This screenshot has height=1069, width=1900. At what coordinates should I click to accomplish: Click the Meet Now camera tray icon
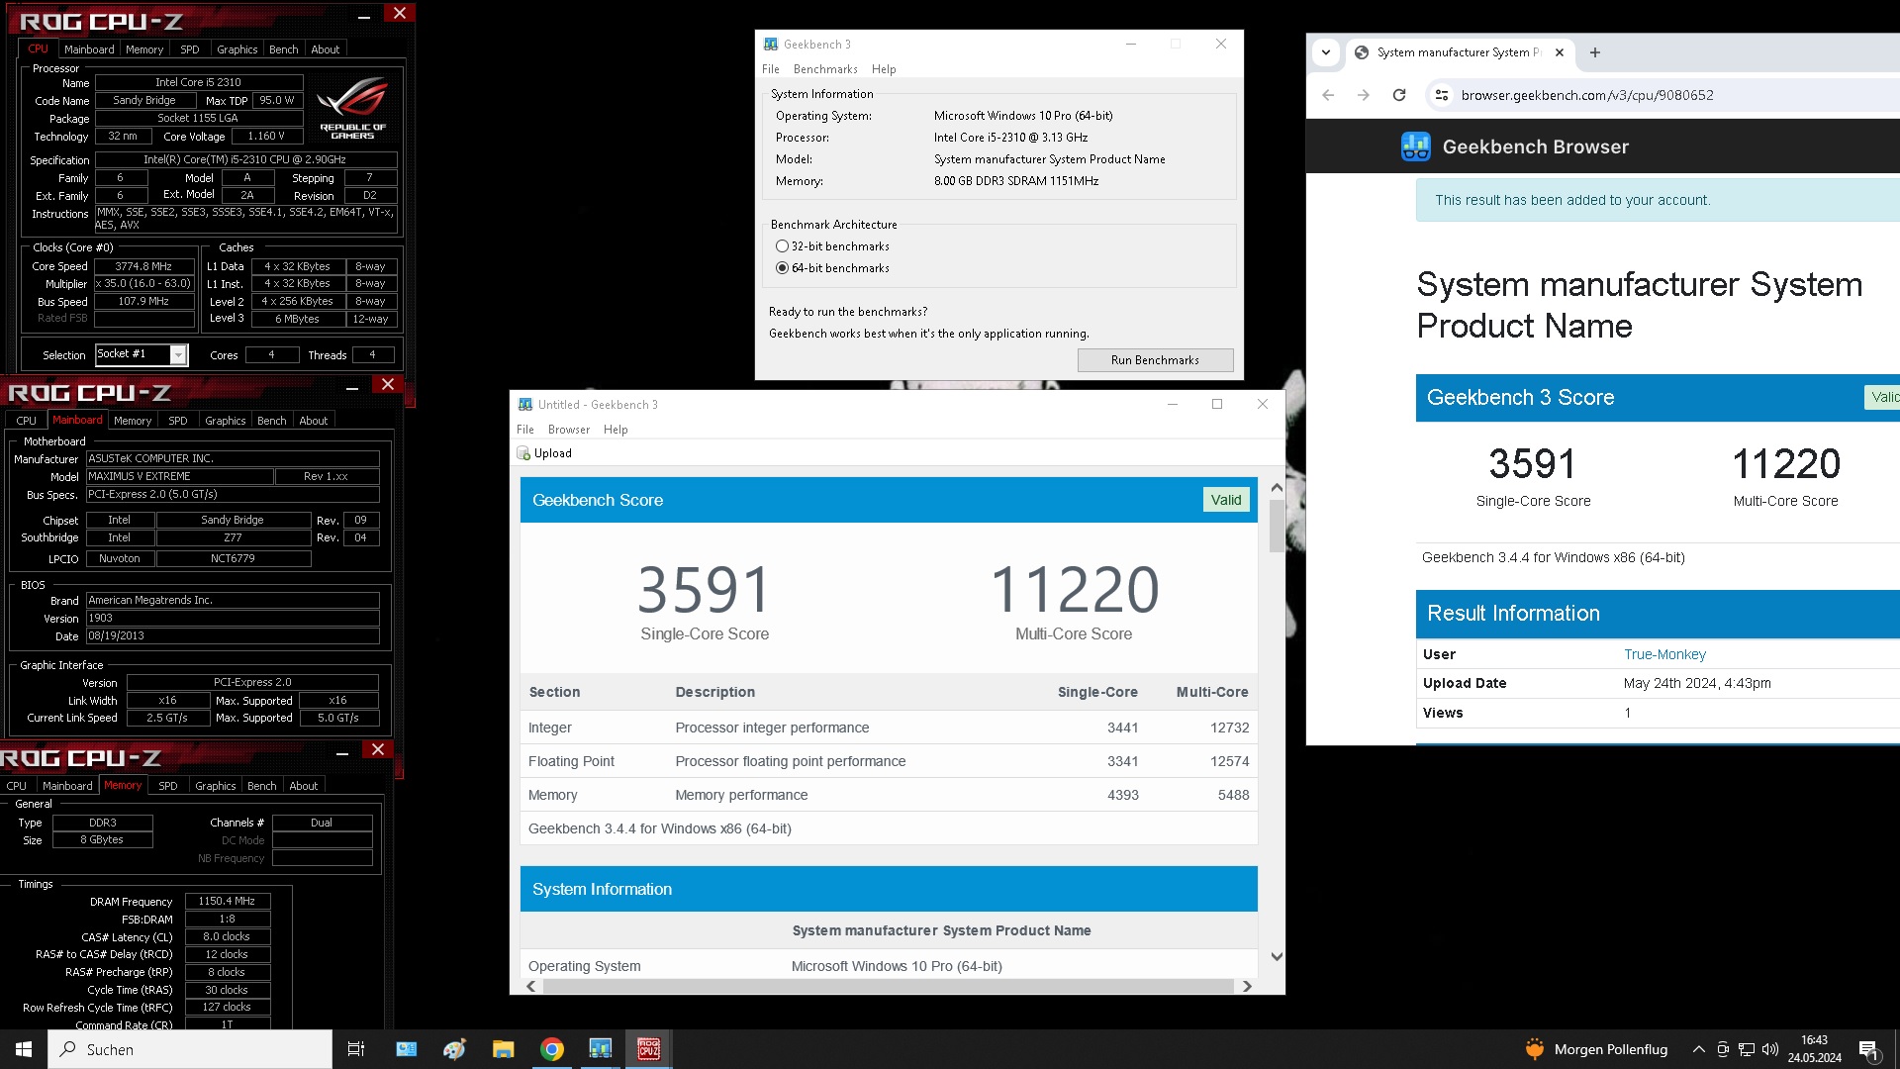coord(1723,1049)
